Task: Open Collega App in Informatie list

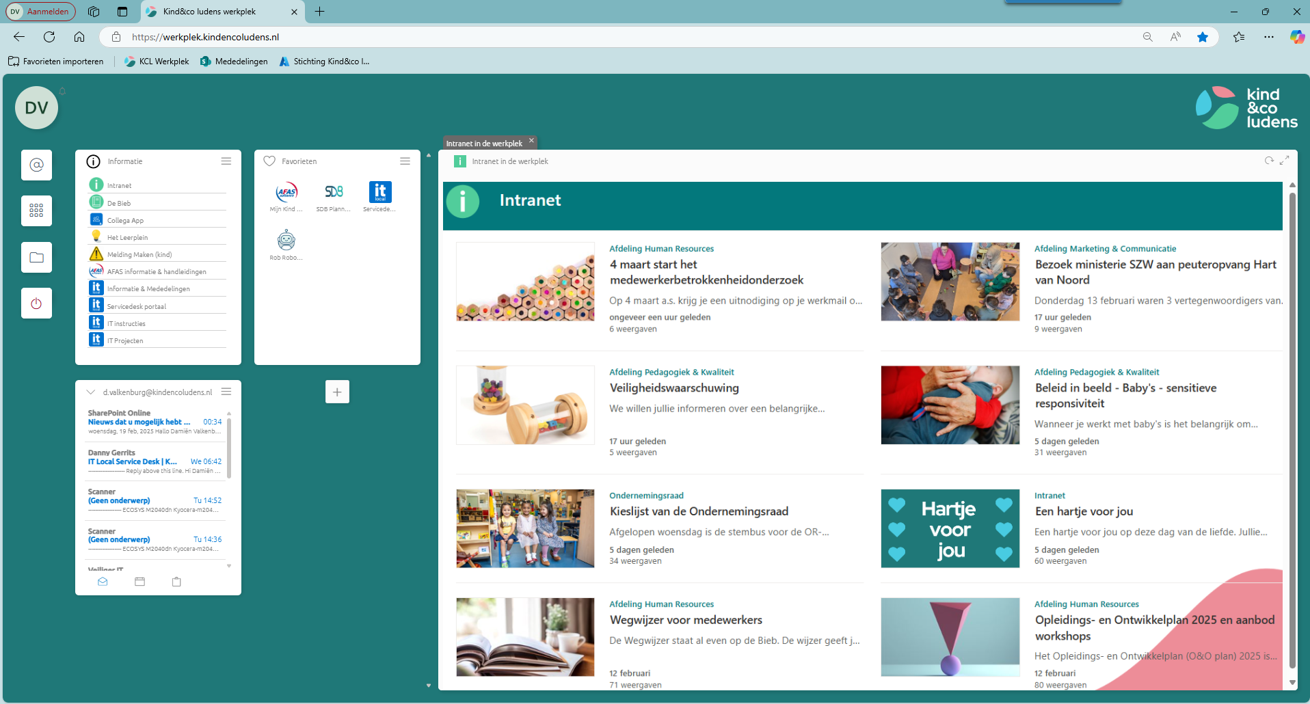Action: click(x=125, y=220)
